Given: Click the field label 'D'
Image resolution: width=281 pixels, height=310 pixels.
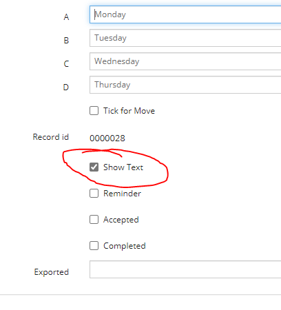Looking at the screenshot, I should [66, 87].
